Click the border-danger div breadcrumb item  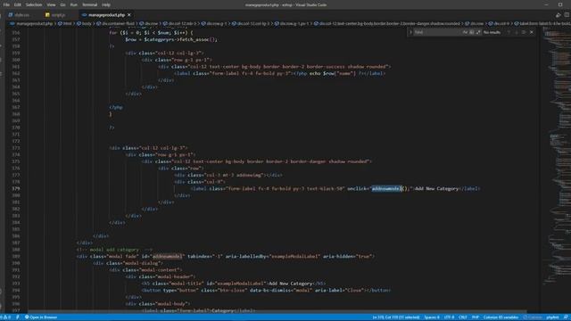(x=389, y=24)
